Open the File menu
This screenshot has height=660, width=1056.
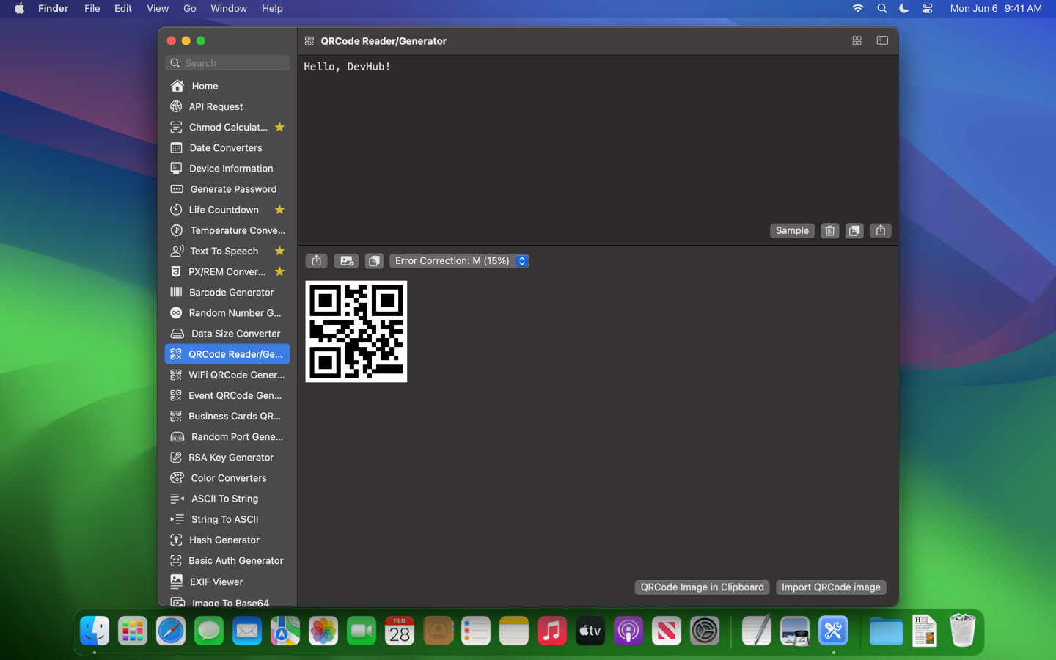(x=92, y=8)
